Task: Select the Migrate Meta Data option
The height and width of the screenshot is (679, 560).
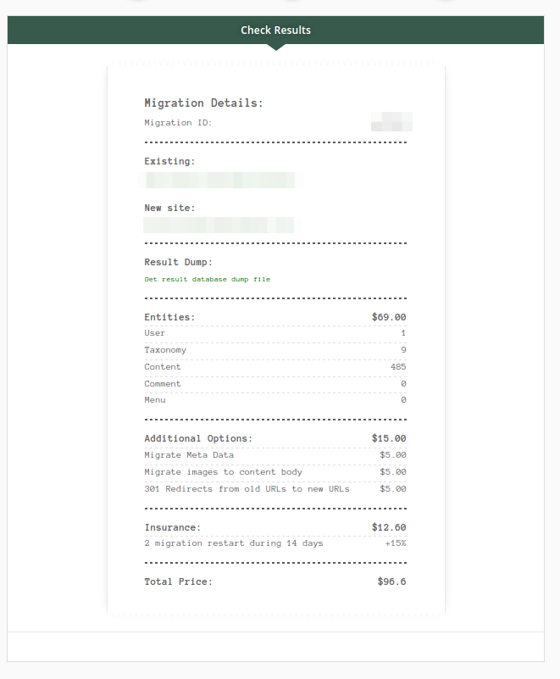Action: pyautogui.click(x=275, y=455)
